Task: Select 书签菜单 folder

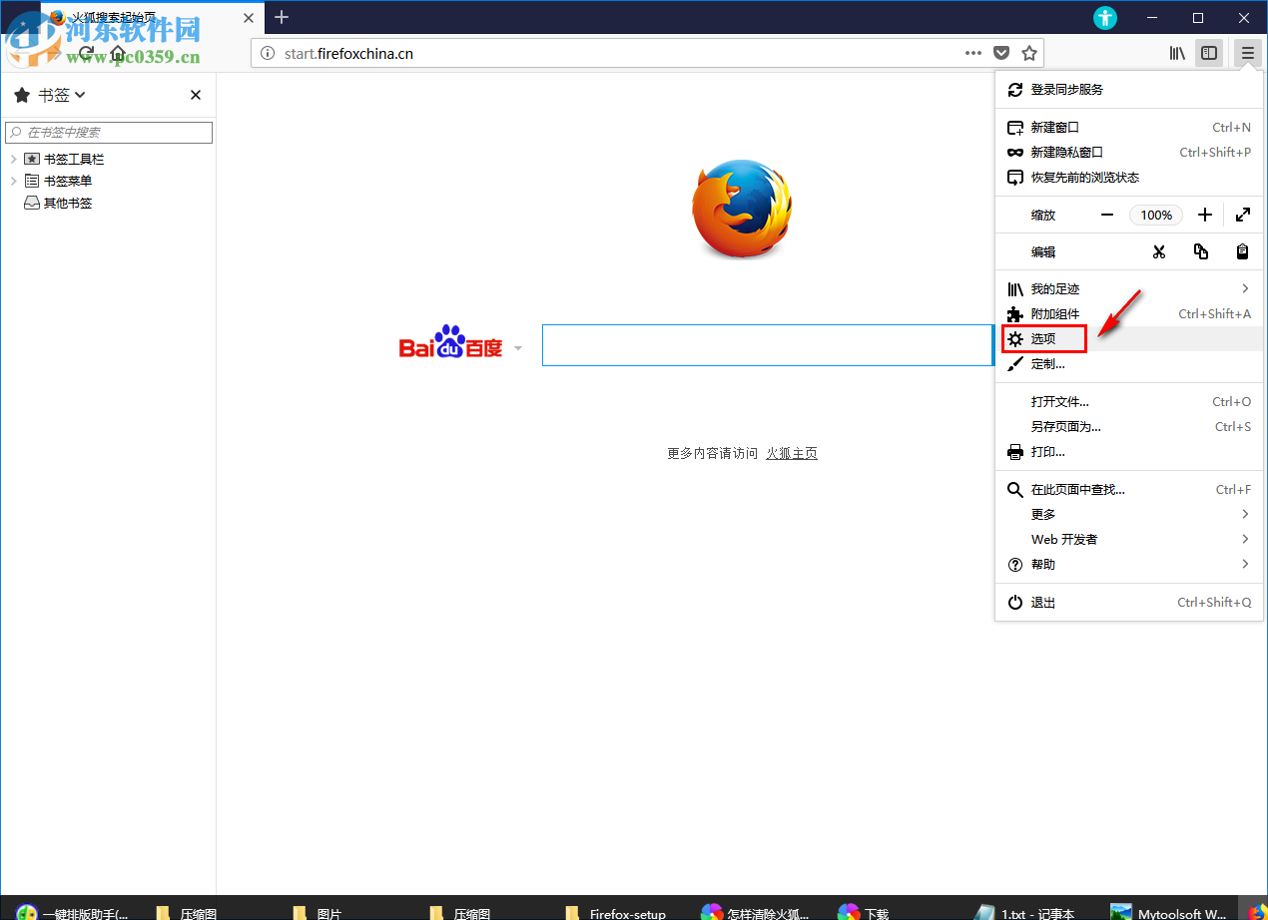Action: (58, 181)
